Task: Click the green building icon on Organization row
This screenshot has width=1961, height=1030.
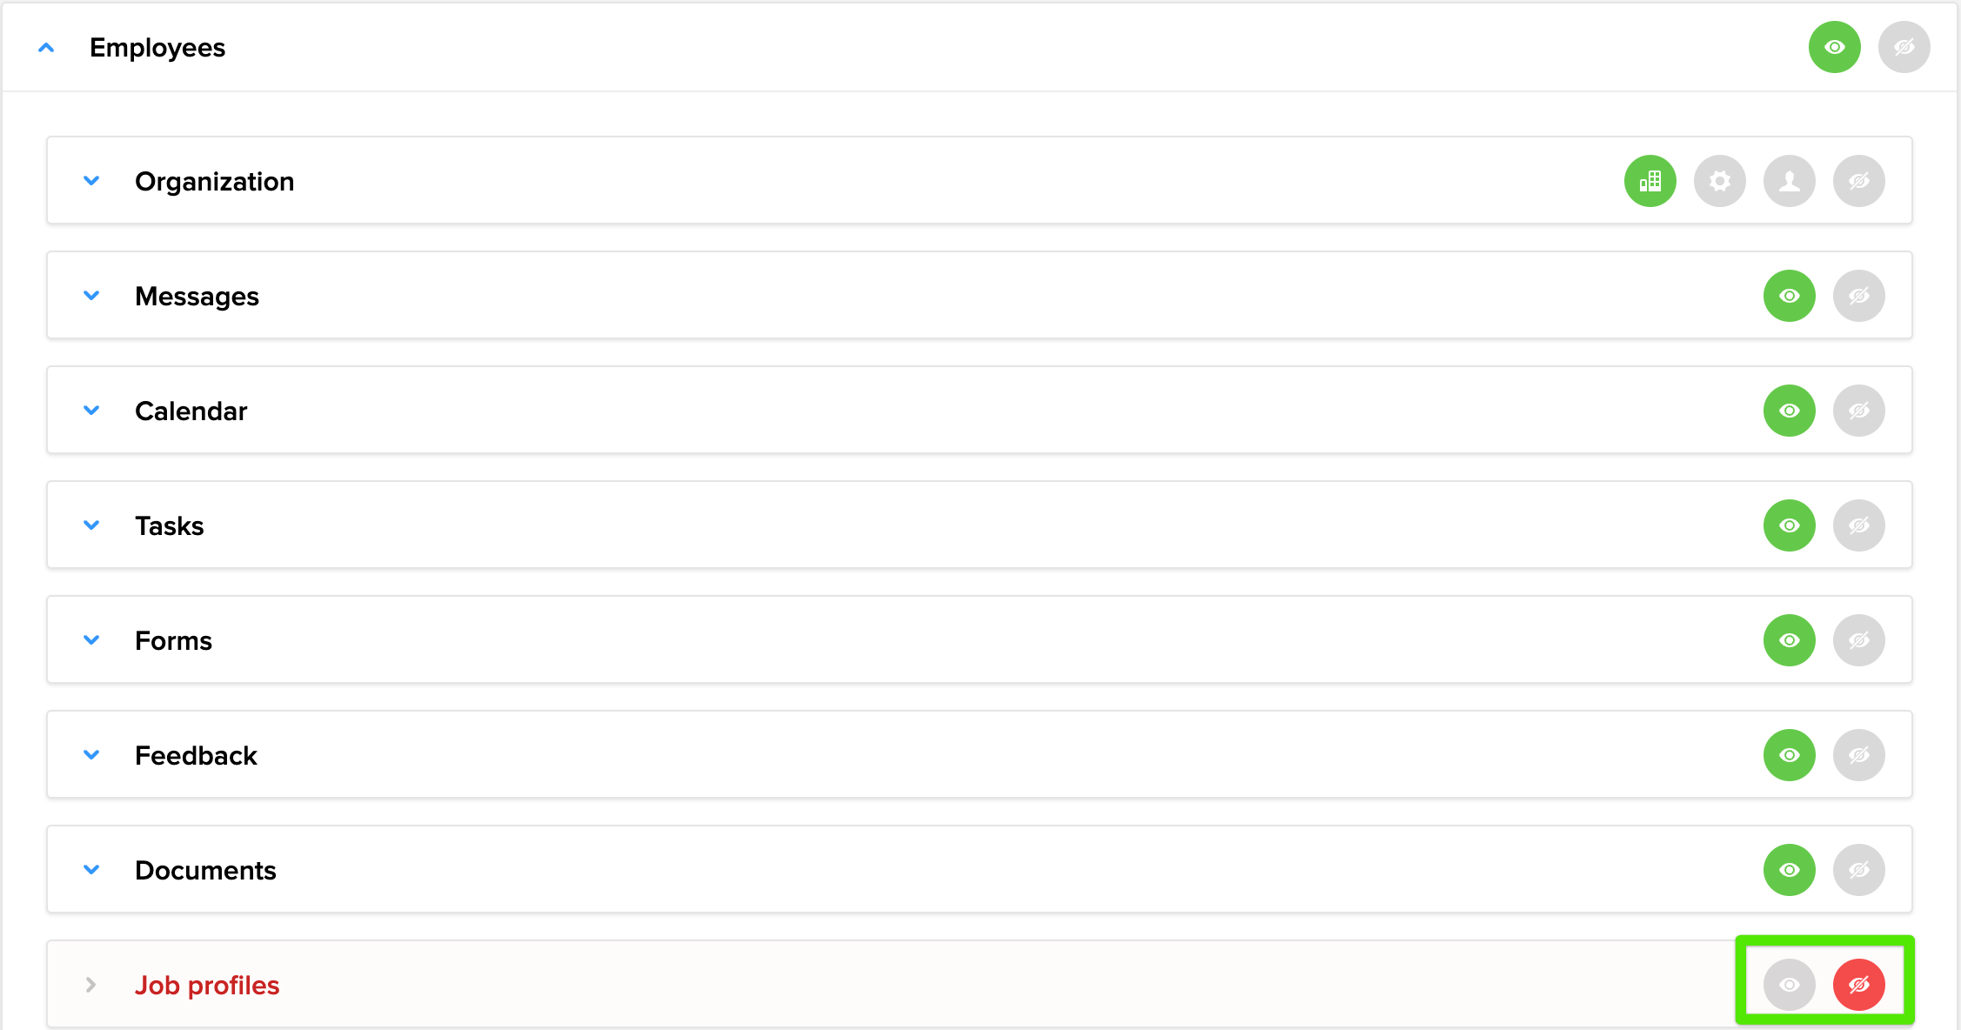Action: (1650, 180)
